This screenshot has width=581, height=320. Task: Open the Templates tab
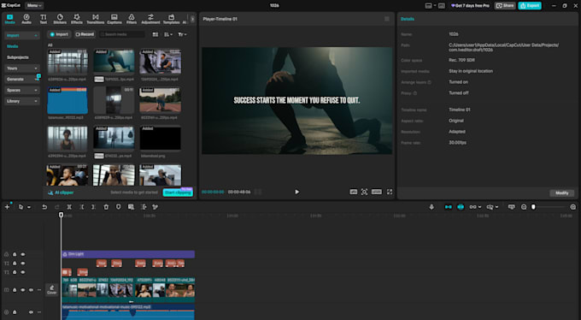pos(171,19)
